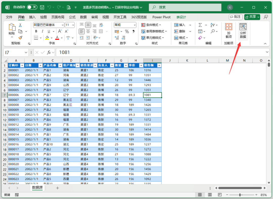Click Decrease Decimal icon
Screen dimensions: 273x199
click(x=123, y=38)
